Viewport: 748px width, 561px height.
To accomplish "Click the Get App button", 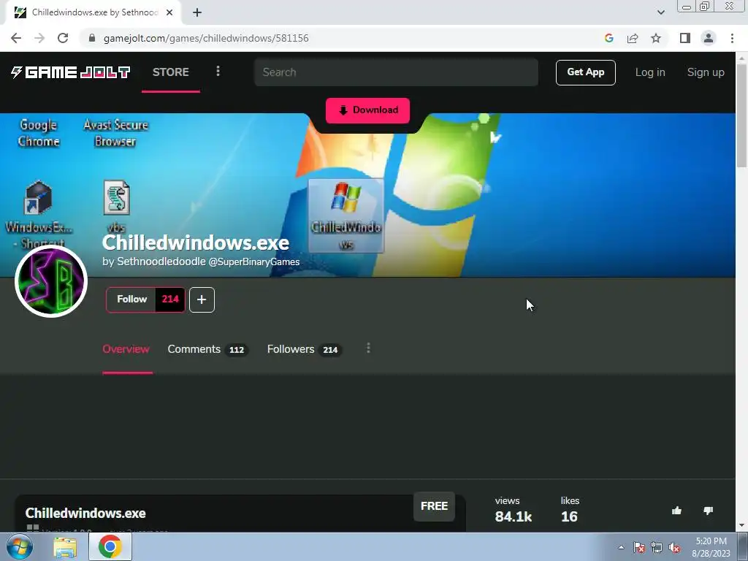I will 585,72.
